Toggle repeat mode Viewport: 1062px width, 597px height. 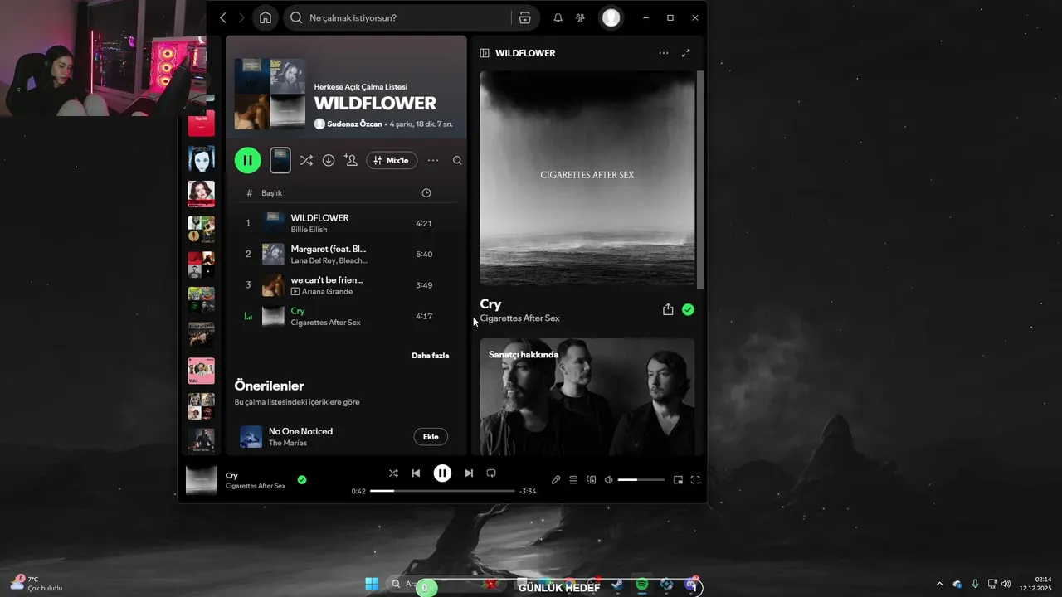pyautogui.click(x=491, y=473)
